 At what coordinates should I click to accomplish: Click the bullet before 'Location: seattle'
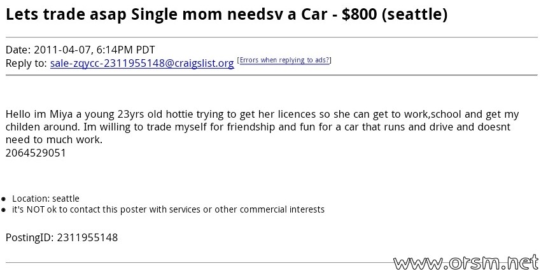[x=3, y=199]
